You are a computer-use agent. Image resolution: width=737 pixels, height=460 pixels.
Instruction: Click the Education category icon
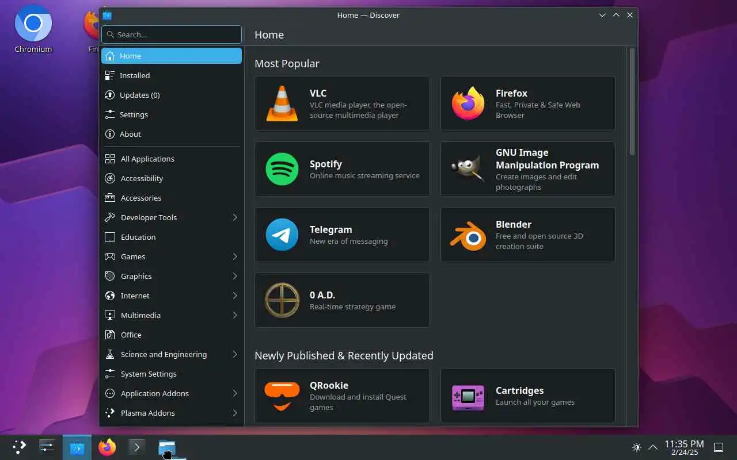(x=110, y=237)
